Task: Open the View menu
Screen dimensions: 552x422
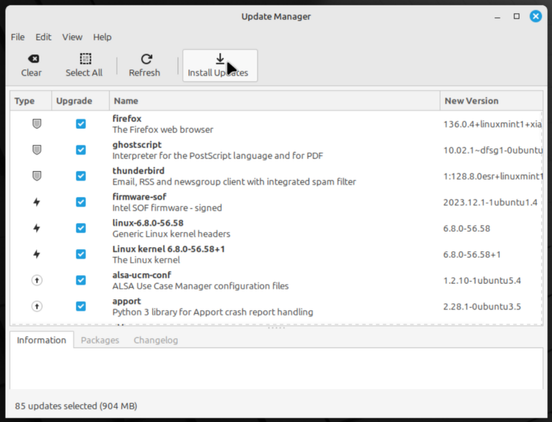Action: pos(72,37)
